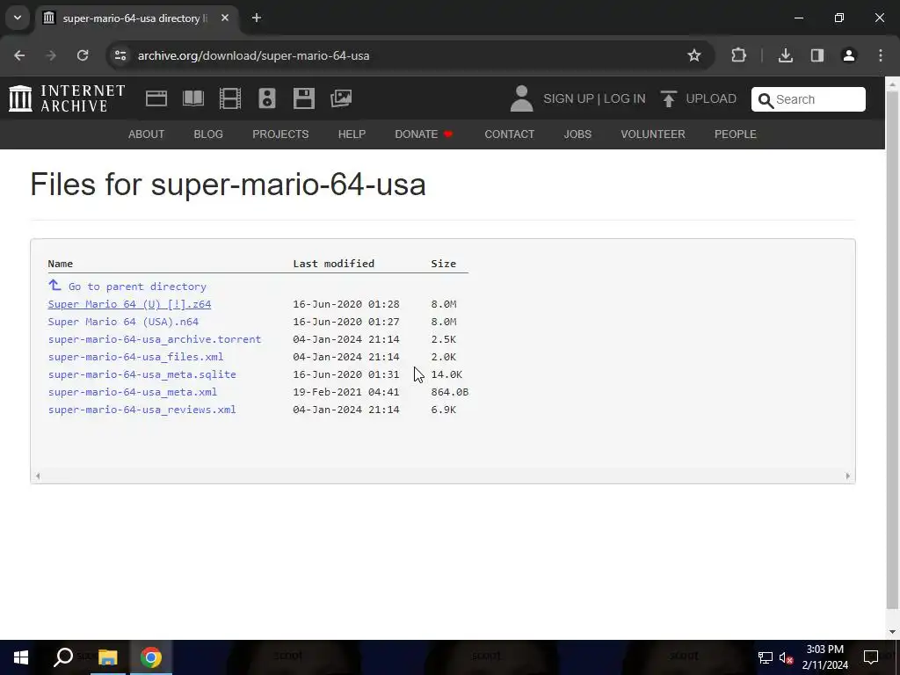The height and width of the screenshot is (675, 900).
Task: Open the Chrome three-dot menu
Action: point(881,55)
